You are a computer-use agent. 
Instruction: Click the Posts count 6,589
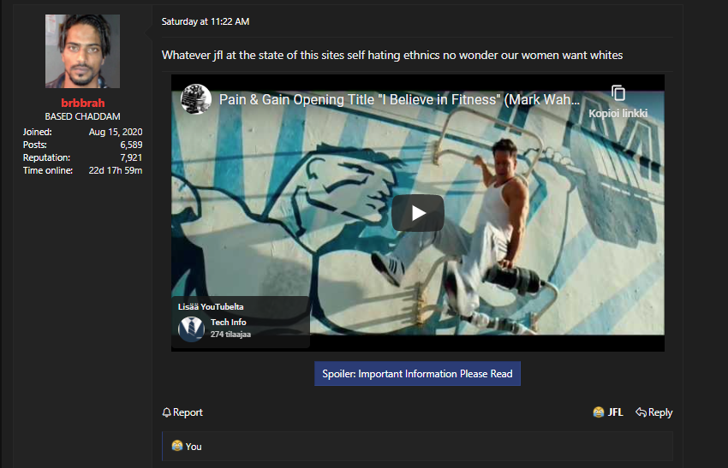[x=131, y=145]
